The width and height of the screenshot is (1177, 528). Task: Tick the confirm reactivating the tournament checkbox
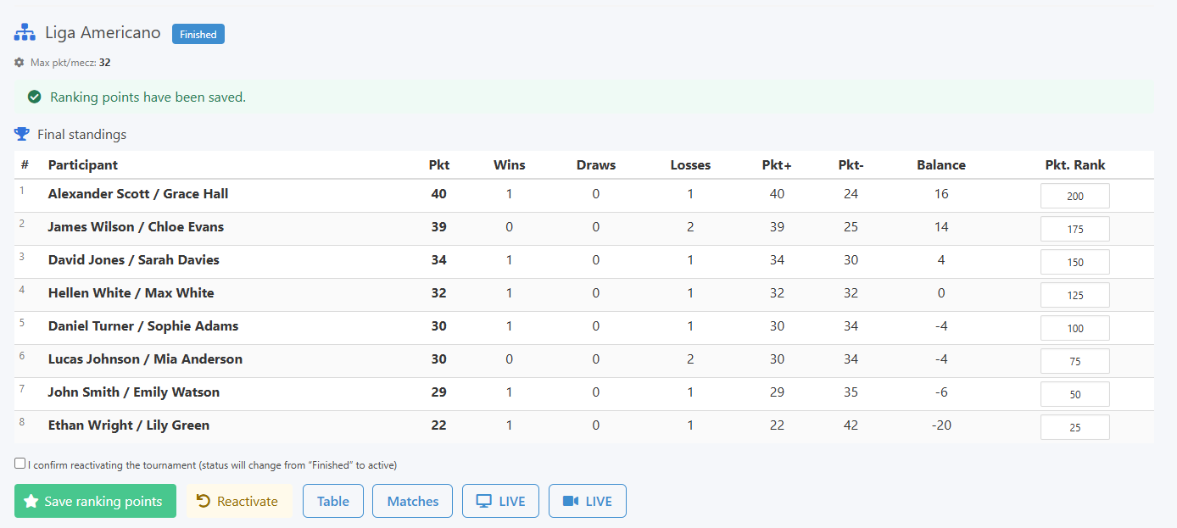click(x=20, y=464)
